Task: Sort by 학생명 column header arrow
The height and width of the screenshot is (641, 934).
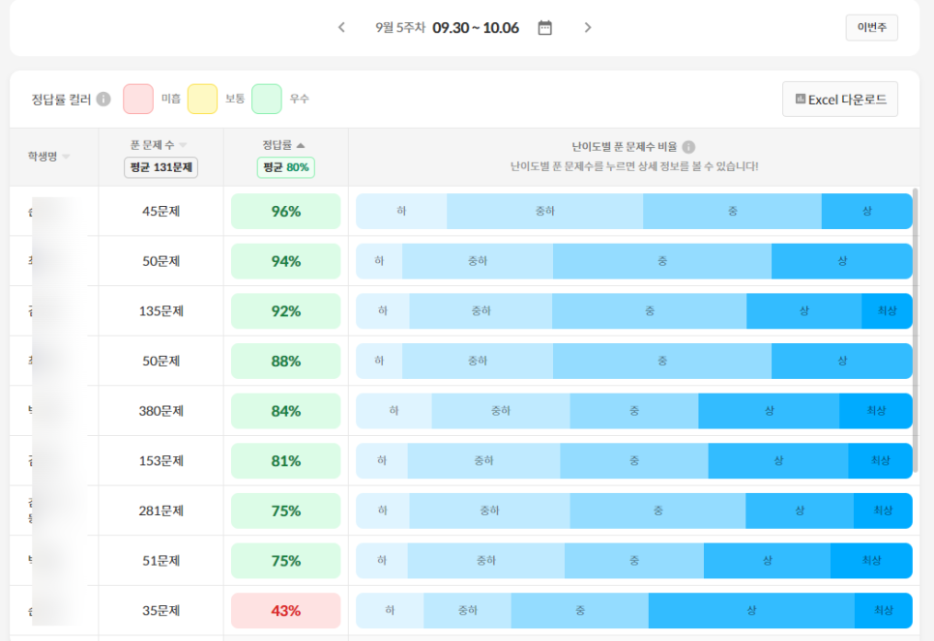Action: (66, 157)
